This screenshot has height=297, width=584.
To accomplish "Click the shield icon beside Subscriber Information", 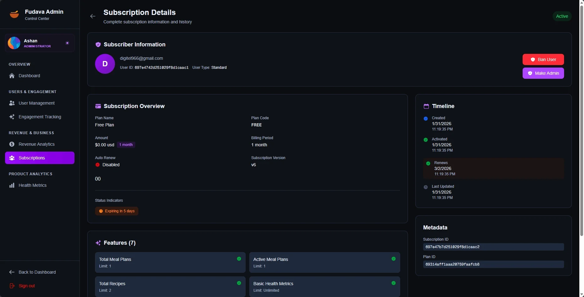I will point(98,45).
